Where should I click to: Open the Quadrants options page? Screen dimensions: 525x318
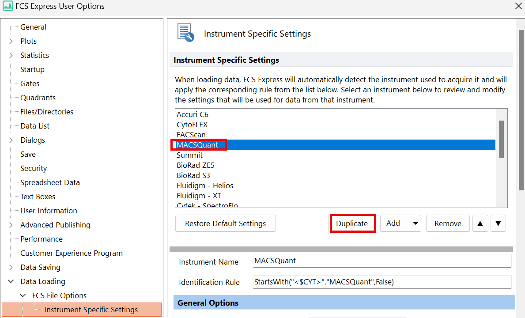click(x=38, y=98)
